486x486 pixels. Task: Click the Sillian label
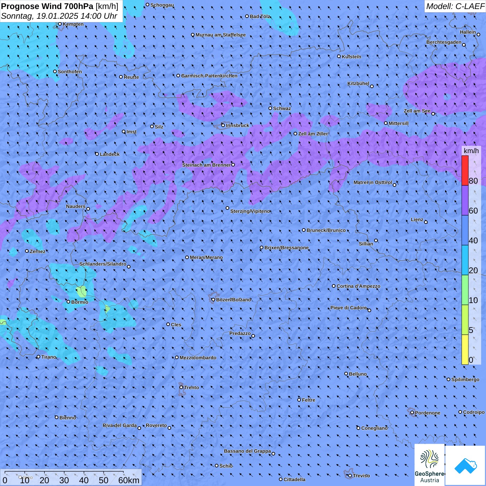(x=366, y=244)
